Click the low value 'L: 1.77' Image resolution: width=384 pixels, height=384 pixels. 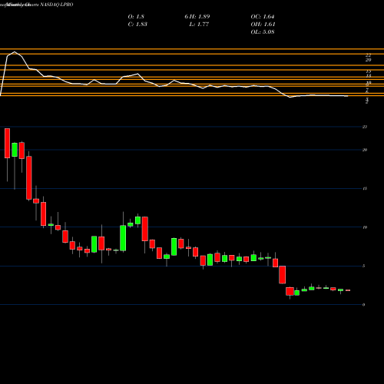199,25
